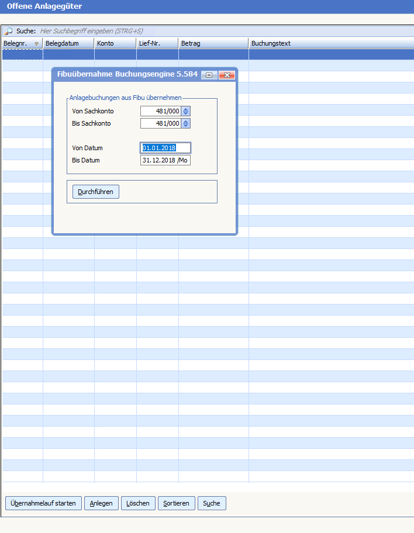Focus the Bis Sachkonto account field
This screenshot has width=414, height=533.
(x=161, y=123)
